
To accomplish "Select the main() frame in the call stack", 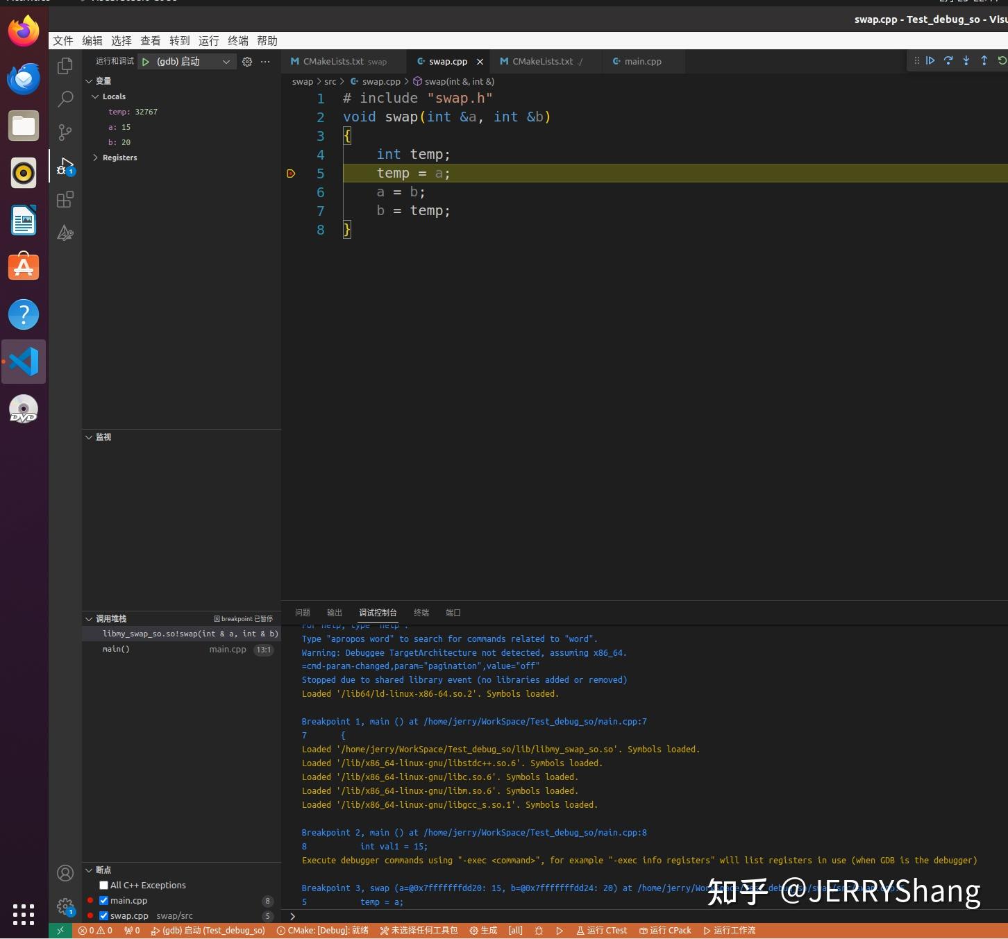I will (x=116, y=649).
